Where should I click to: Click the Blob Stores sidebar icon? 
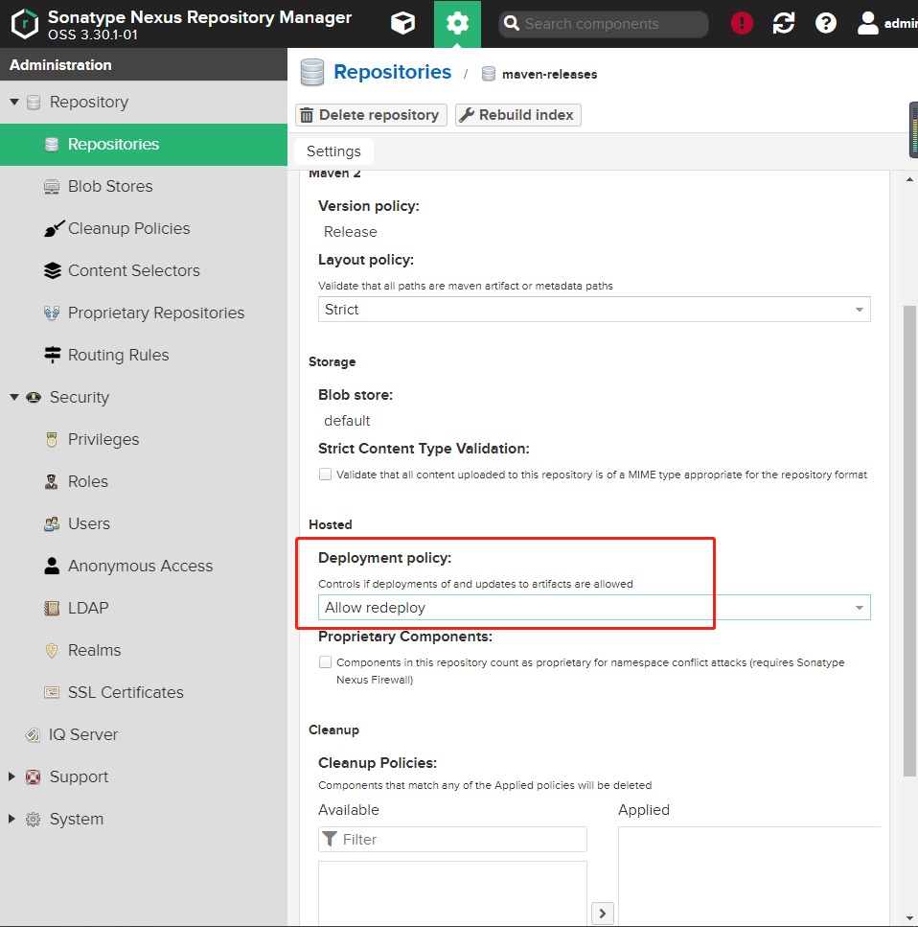[x=52, y=186]
